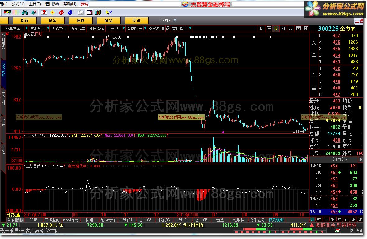Click the 商品 category button

click(108, 21)
